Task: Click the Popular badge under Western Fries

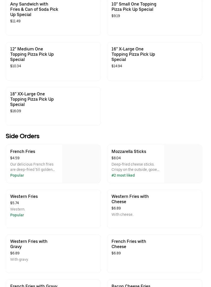Action: click(17, 215)
